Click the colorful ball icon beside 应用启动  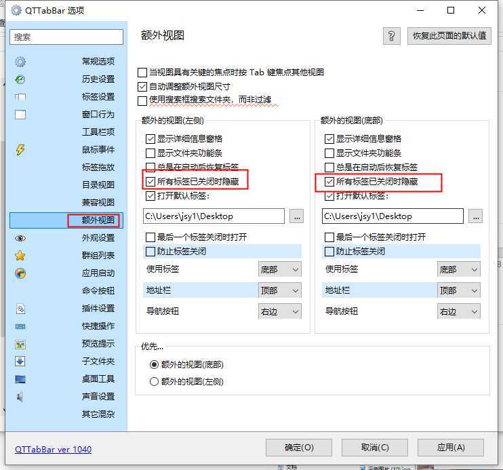click(20, 273)
